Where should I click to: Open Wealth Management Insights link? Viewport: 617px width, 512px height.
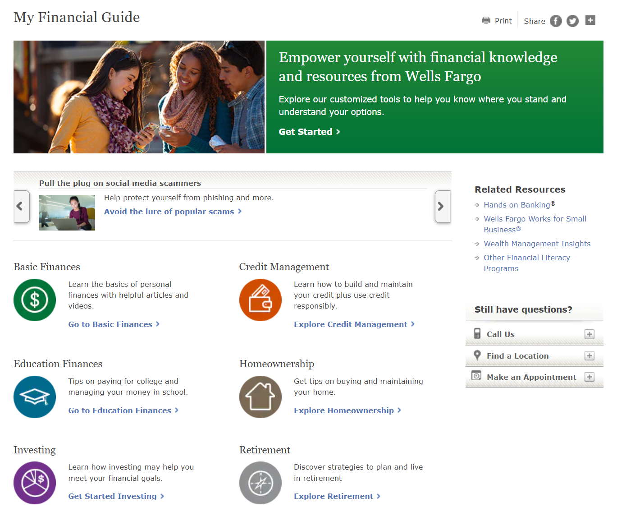coord(537,244)
